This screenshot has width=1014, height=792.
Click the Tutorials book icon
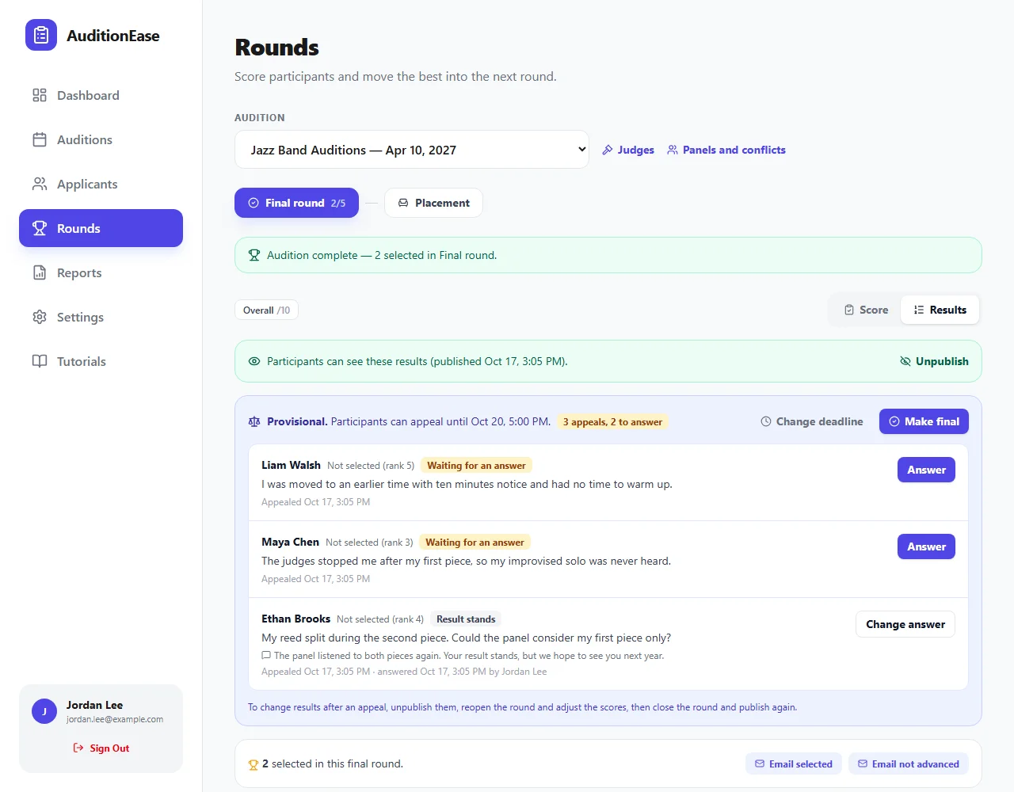pos(40,361)
